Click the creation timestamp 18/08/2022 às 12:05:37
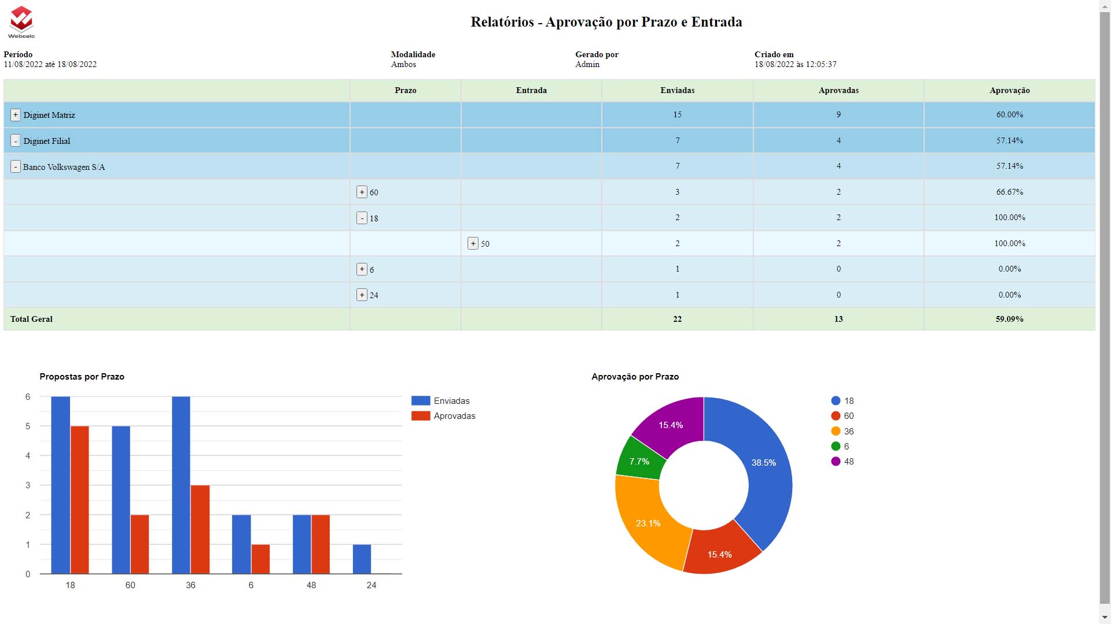This screenshot has height=624, width=1111. pos(796,64)
